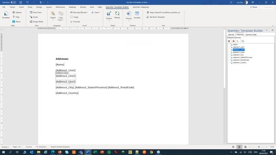Viewport: 276px width, 155px height.
Task: Toggle the AutoSave switch
Action: click(13, 3)
